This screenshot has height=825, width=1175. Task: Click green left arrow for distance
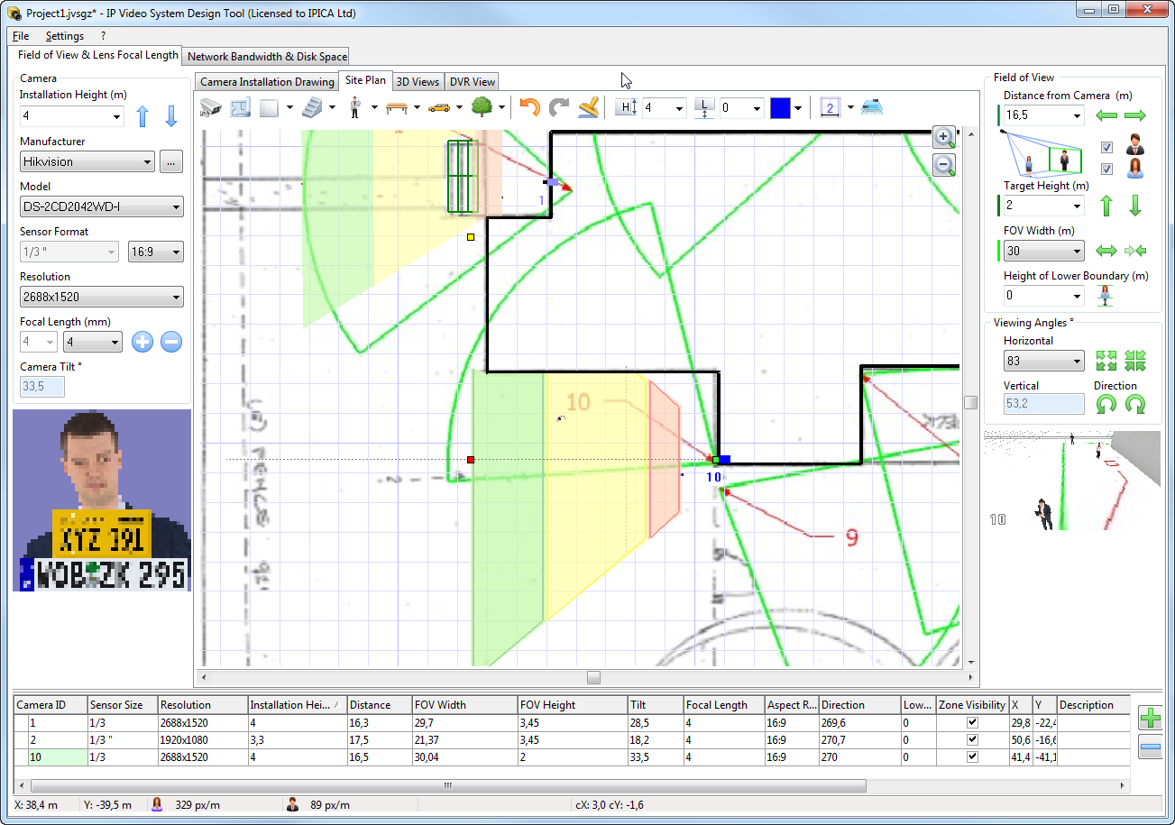pyautogui.click(x=1106, y=115)
